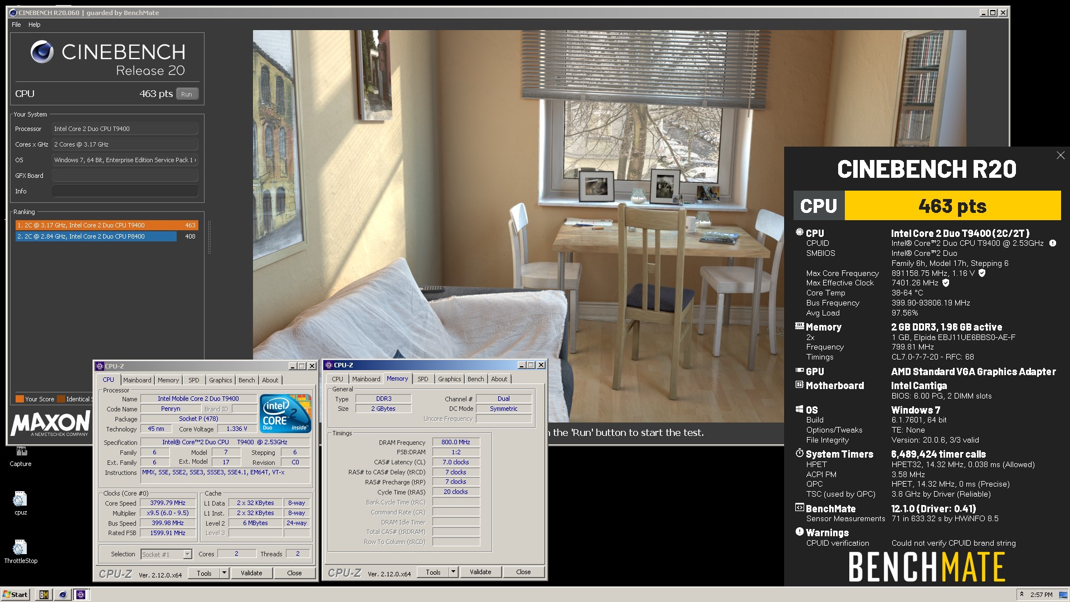Click the System Timers stopwatch icon
This screenshot has width=1070, height=602.
point(799,453)
